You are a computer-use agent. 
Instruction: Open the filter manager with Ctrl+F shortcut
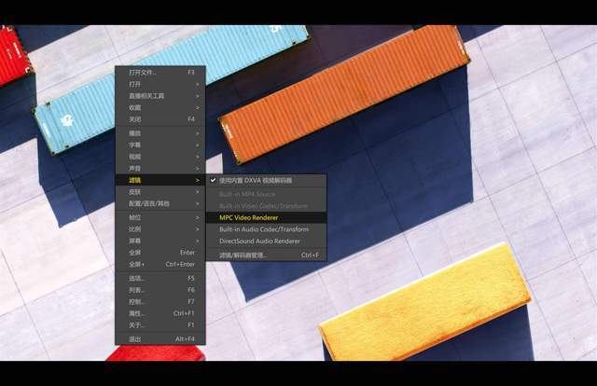pyautogui.click(x=266, y=255)
